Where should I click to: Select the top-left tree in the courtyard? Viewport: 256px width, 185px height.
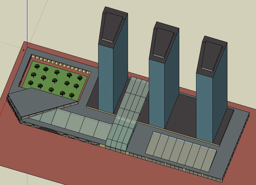click(x=37, y=66)
